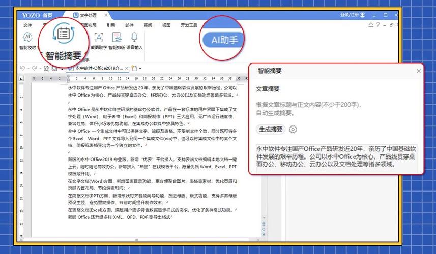Click the 智能校对 AI proofreading icon
Screen dimensions: 436x254
pyautogui.click(x=27, y=37)
